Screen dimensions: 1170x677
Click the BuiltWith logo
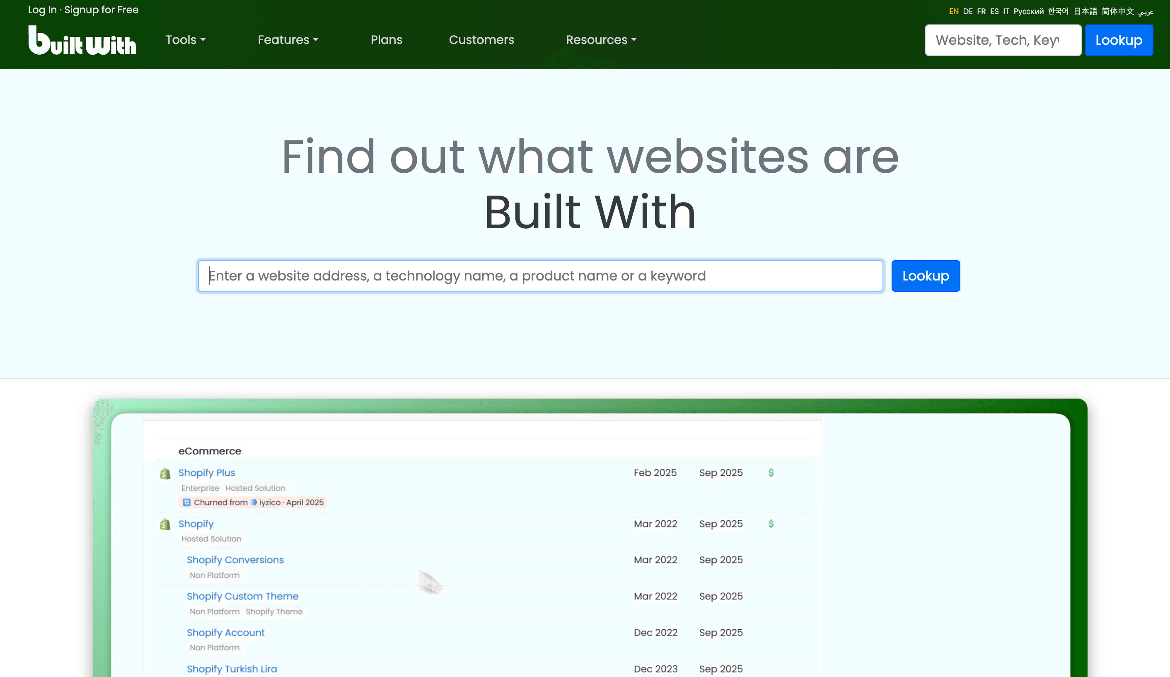pos(82,41)
